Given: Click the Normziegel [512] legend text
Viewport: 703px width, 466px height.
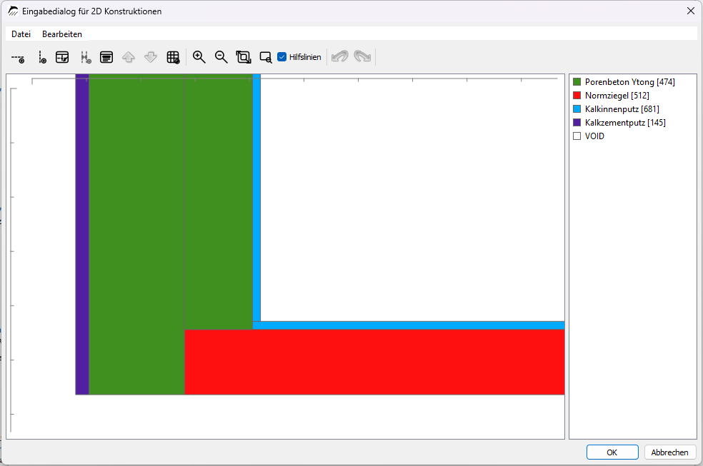Looking at the screenshot, I should [617, 96].
